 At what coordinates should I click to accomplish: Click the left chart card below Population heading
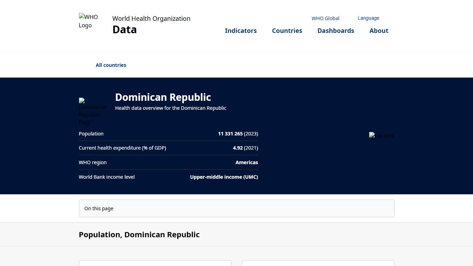coord(155,263)
